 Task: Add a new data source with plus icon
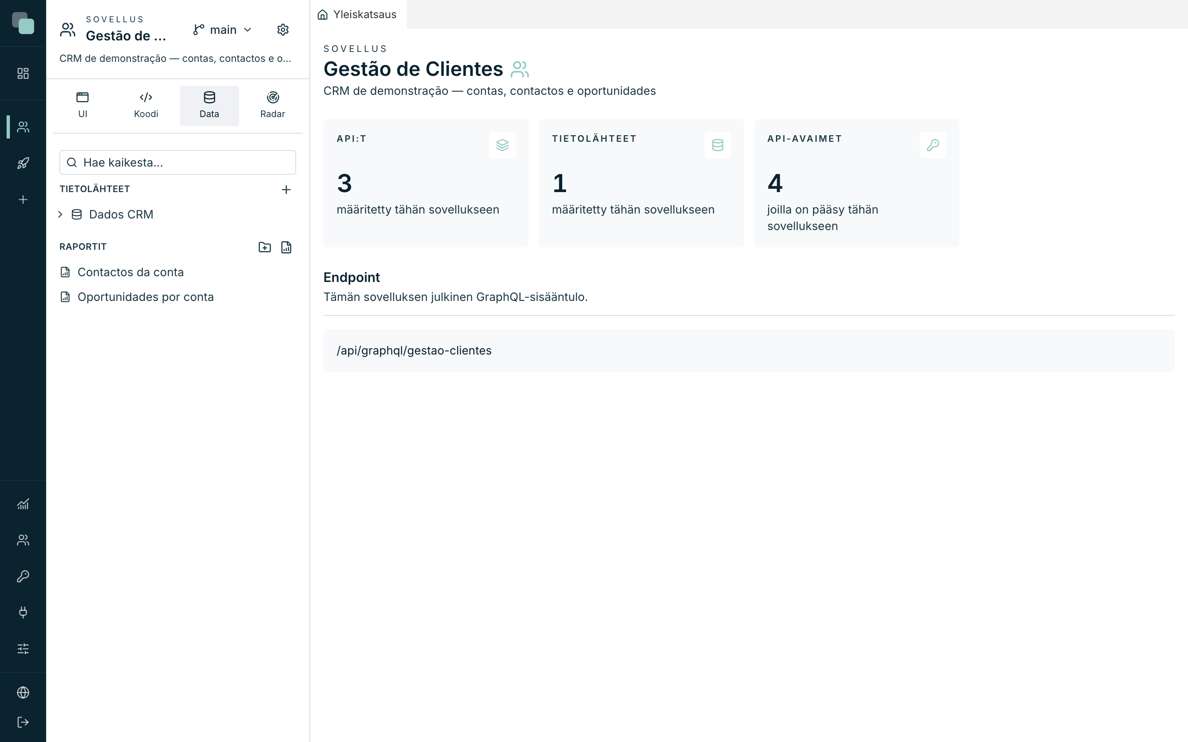pyautogui.click(x=286, y=190)
